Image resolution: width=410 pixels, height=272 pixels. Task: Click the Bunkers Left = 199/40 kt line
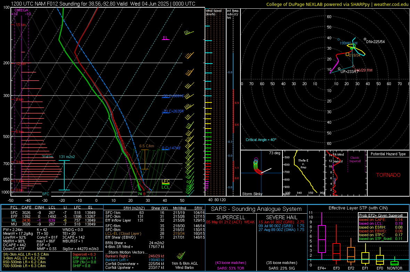(135, 260)
